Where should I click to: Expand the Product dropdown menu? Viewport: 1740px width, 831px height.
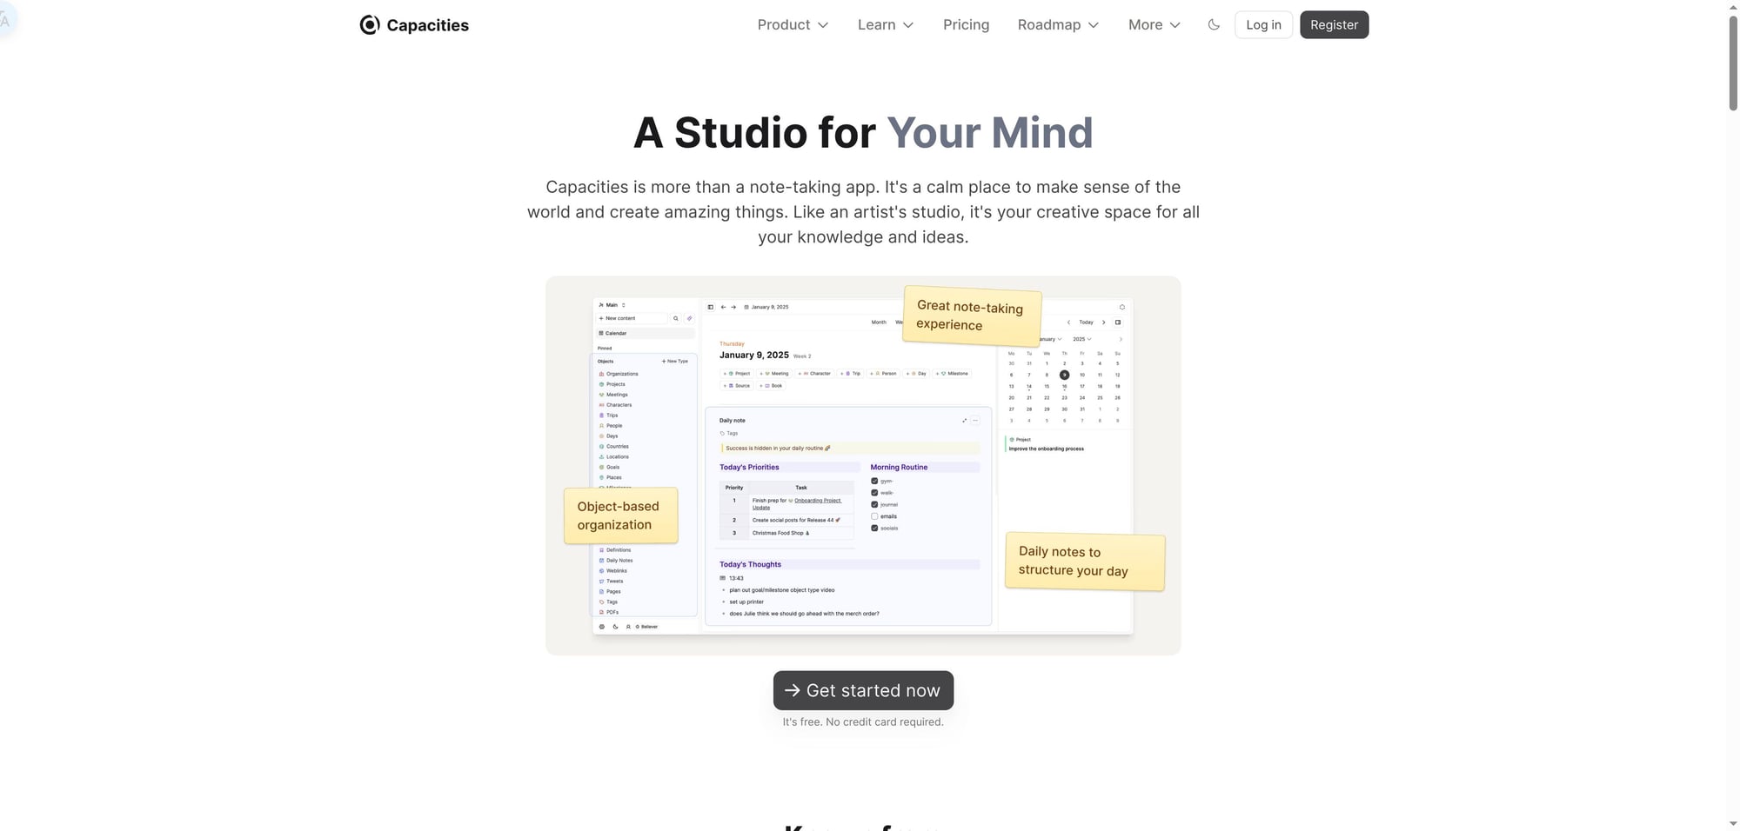click(793, 25)
